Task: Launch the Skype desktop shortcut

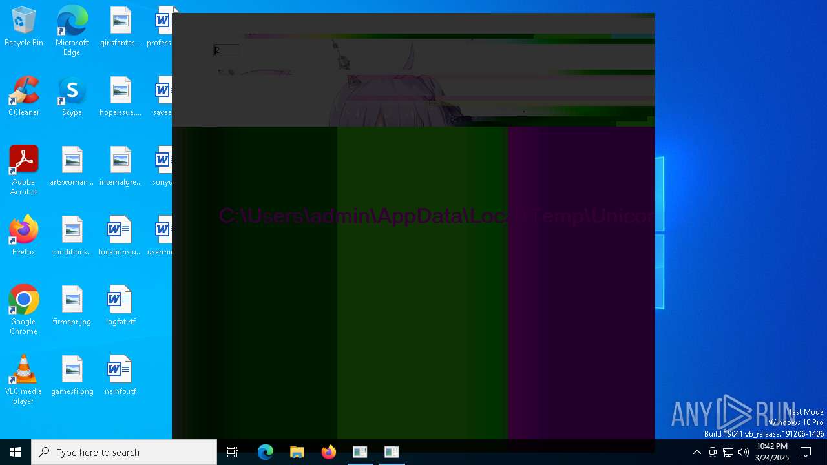Action: coord(72,97)
